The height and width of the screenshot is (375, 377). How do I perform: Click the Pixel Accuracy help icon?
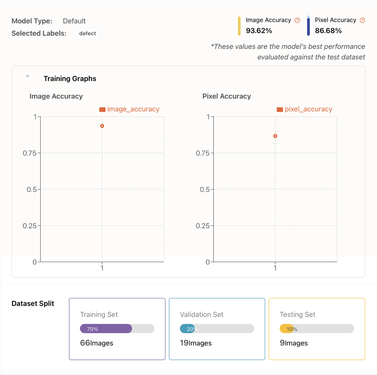coord(362,20)
